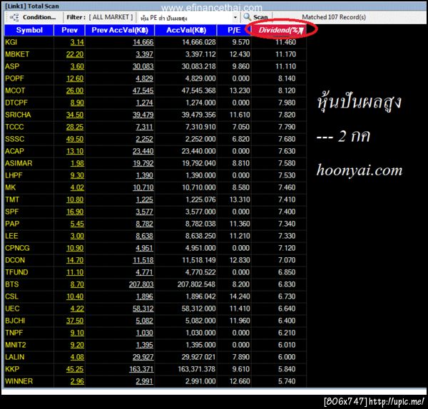Screen dimensions: 428x409
Task: Click UEC Prev AccVal 58,312
Action: [143, 309]
